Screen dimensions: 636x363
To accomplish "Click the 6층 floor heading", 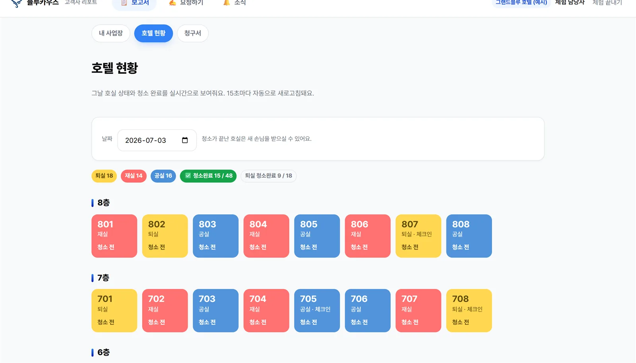I will pos(103,352).
